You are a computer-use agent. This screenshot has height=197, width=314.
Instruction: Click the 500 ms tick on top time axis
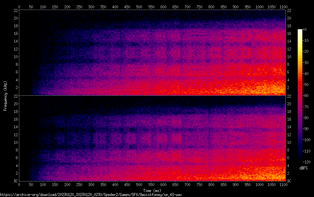[x=139, y=6]
